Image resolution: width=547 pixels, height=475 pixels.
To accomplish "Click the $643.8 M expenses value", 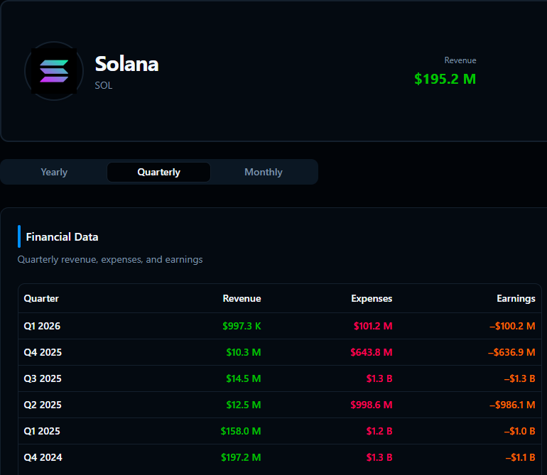I will tap(372, 352).
